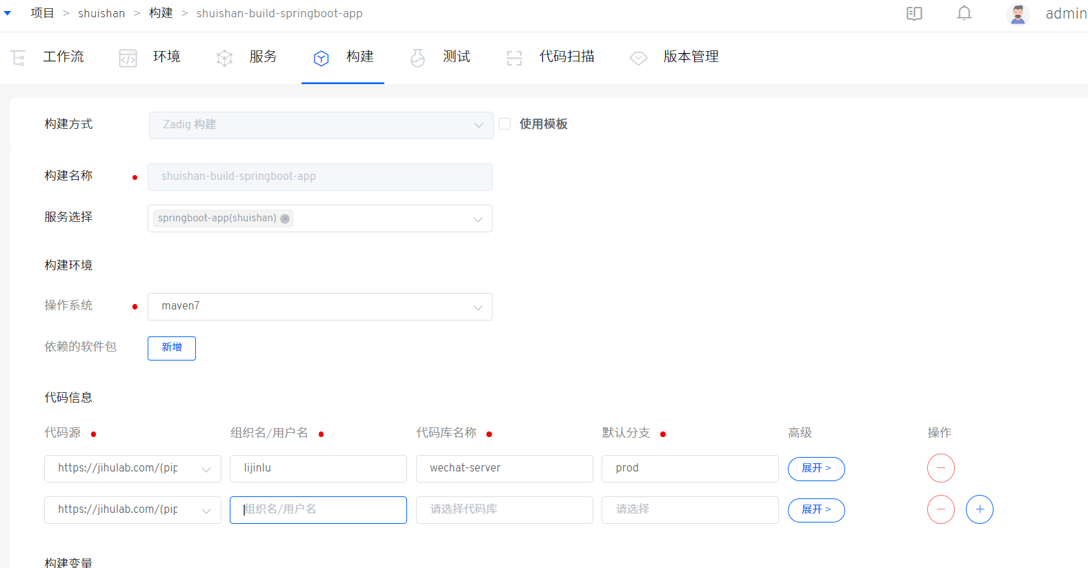1088x568 pixels.
Task: Click 展开 in the wechat-server row
Action: tap(816, 469)
